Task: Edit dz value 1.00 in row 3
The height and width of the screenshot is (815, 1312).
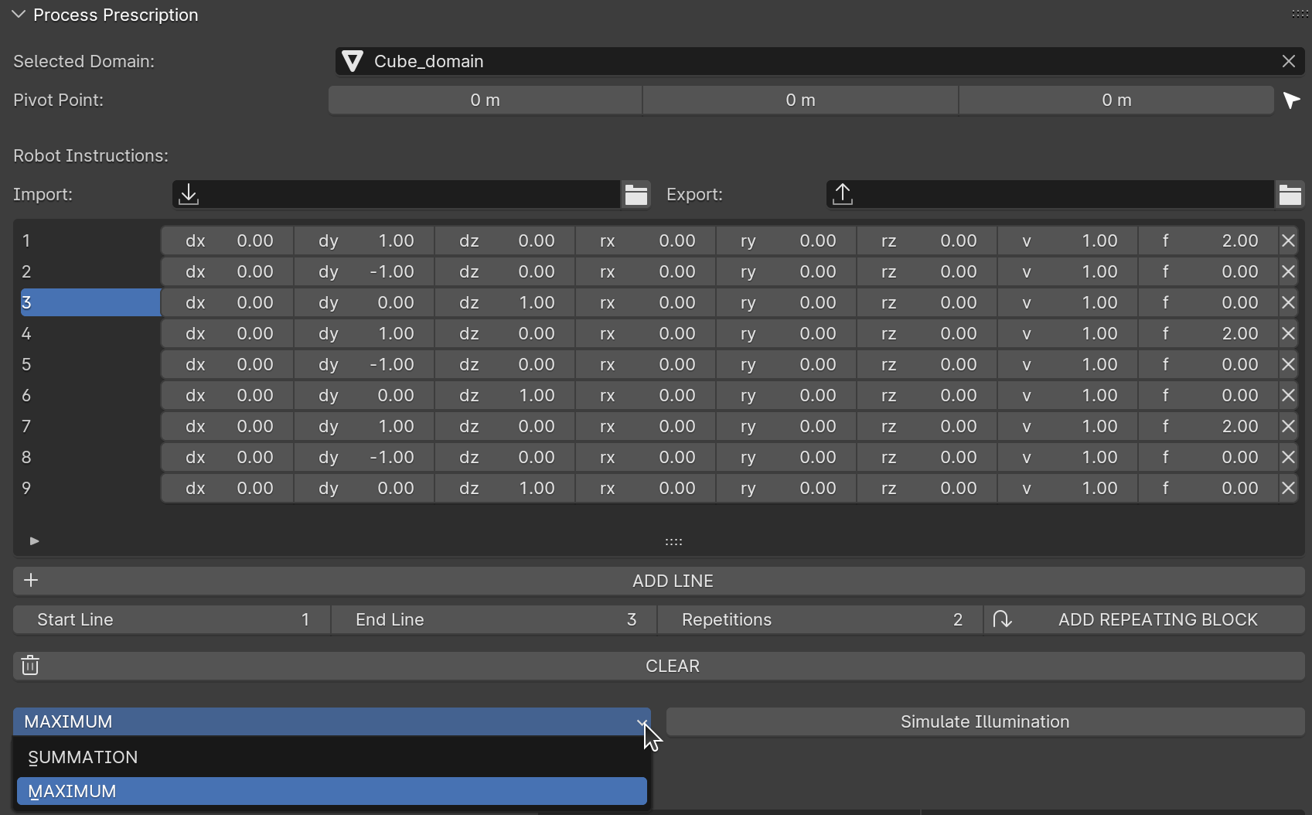Action: 505,302
